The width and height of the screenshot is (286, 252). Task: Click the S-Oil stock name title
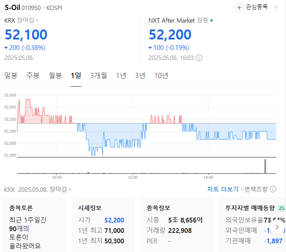[x=12, y=7]
